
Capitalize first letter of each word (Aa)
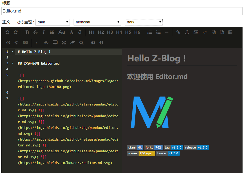coord(62,32)
